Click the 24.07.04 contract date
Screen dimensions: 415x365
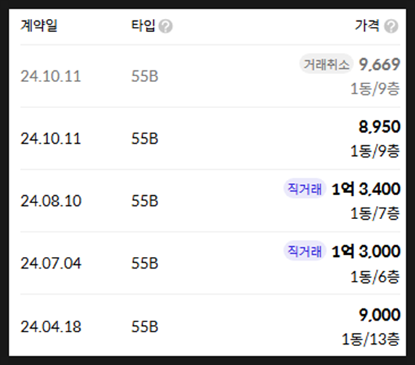tap(51, 263)
